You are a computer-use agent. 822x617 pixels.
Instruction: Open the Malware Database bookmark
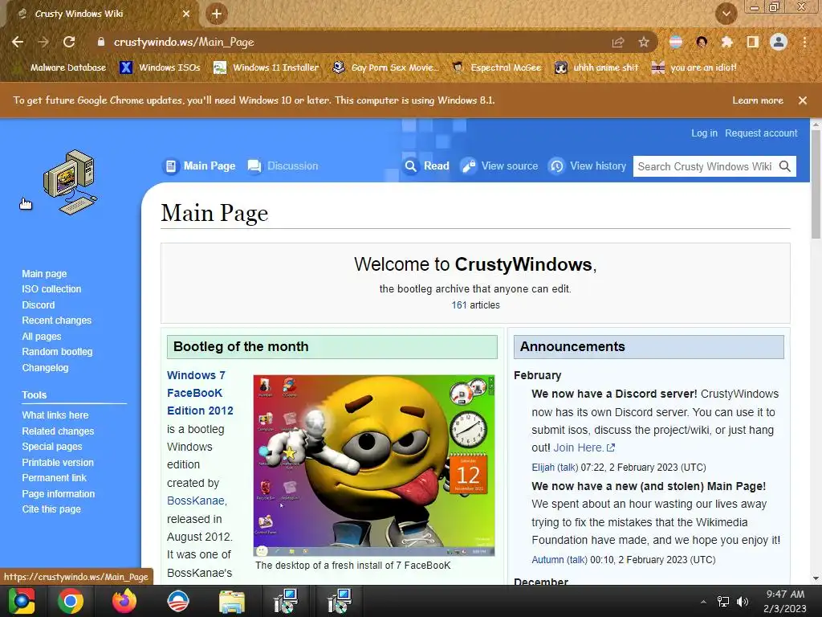click(x=59, y=67)
